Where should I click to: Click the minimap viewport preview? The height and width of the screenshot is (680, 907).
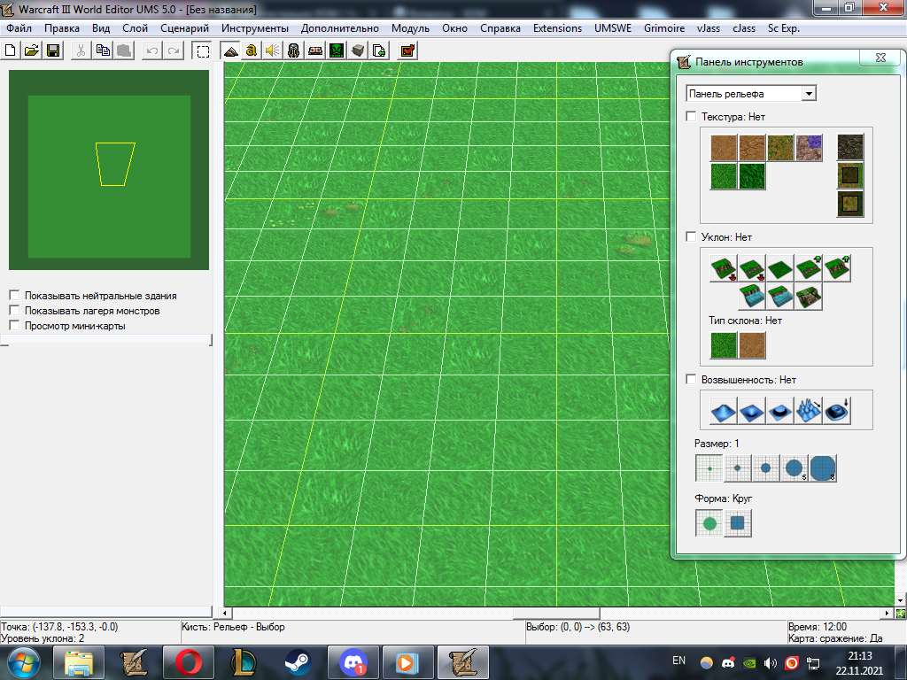pyautogui.click(x=115, y=164)
